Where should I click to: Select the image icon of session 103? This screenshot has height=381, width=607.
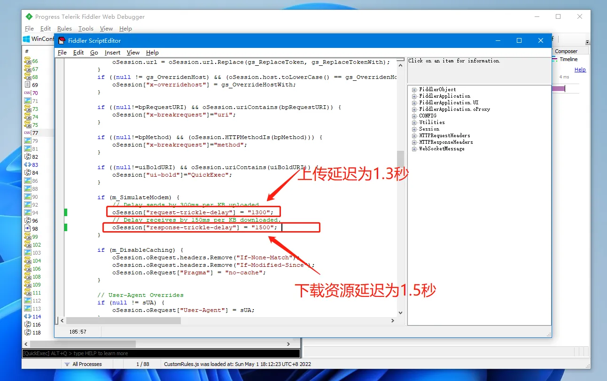27,253
